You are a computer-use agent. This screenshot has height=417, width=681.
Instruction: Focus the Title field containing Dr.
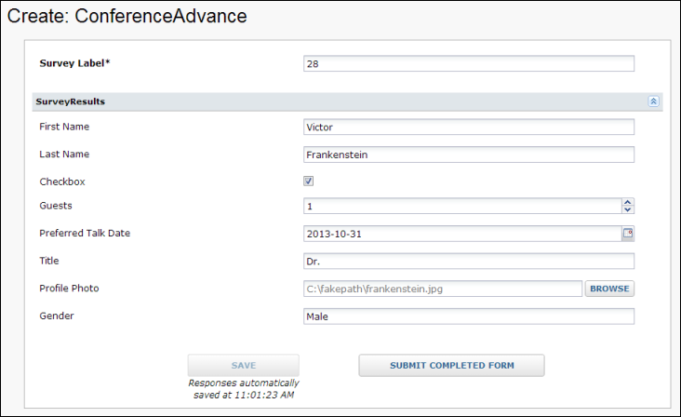[469, 261]
